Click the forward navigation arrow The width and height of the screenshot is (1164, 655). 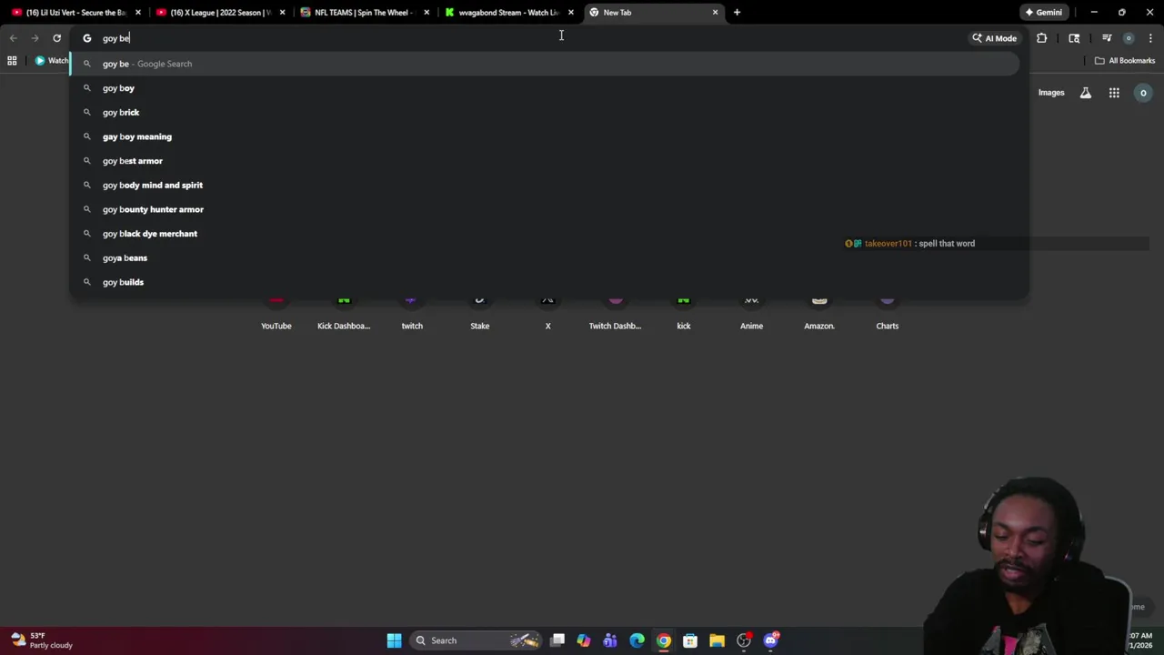tap(35, 38)
